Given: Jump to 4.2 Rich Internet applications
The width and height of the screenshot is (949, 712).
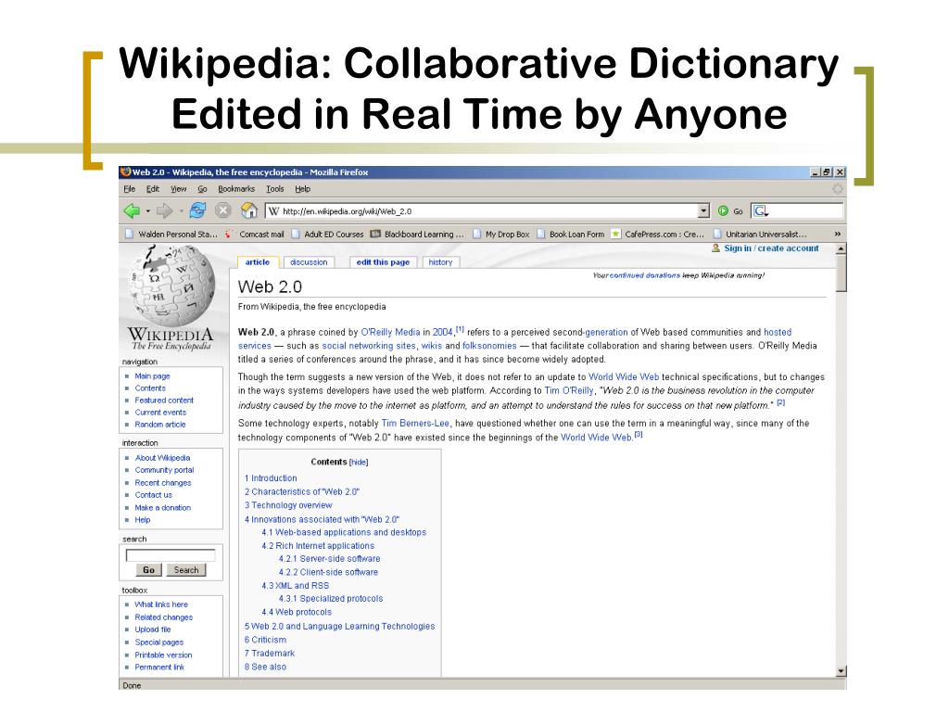Looking at the screenshot, I should click(x=318, y=545).
